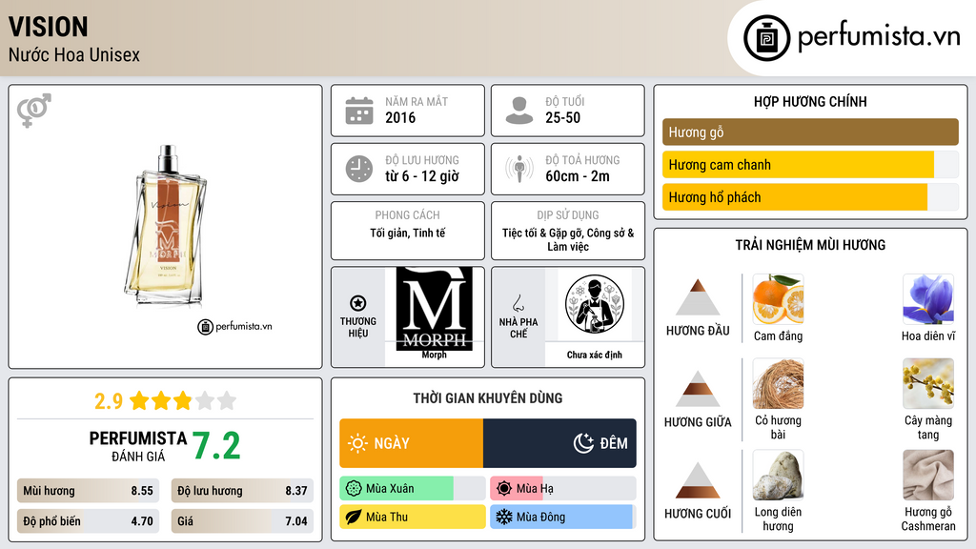The height and width of the screenshot is (549, 976).
Task: Click the Nước Hoa Unisex subtitle
Action: click(x=74, y=54)
